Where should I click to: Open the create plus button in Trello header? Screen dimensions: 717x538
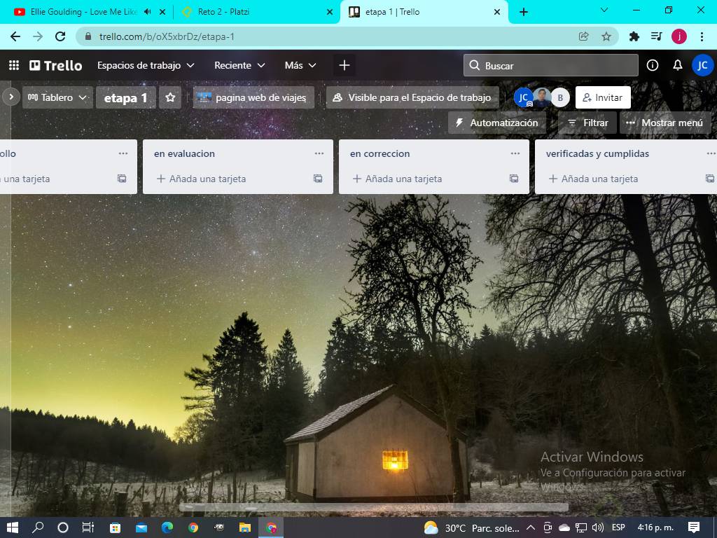344,65
